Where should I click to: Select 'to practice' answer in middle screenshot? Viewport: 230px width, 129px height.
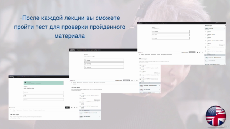[x=104, y=67]
